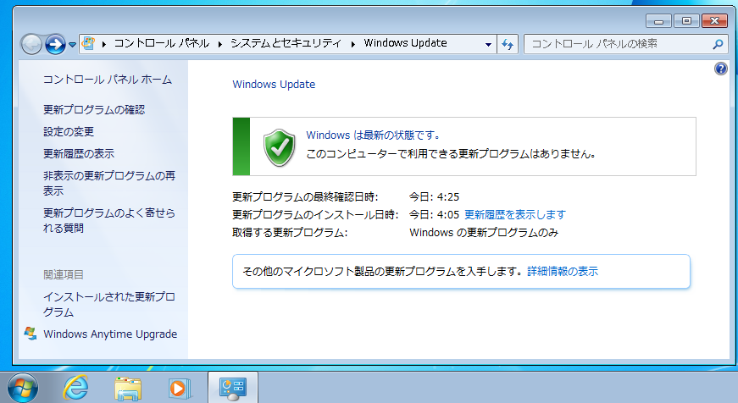
Task: Open the recent pages dropdown arrow
Action: click(72, 45)
